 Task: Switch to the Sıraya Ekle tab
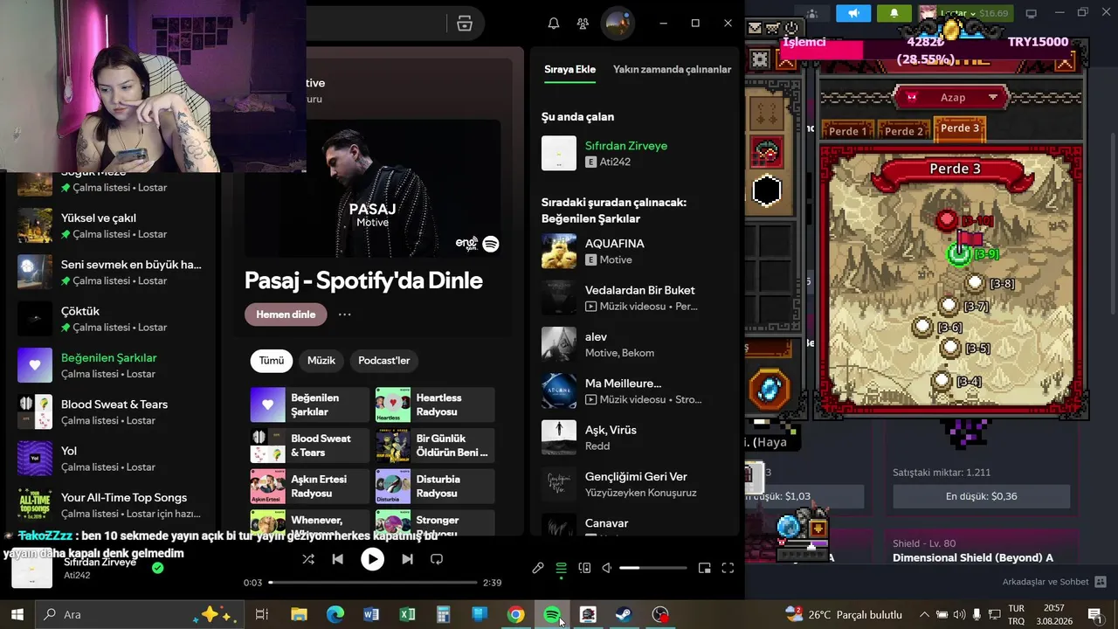569,70
